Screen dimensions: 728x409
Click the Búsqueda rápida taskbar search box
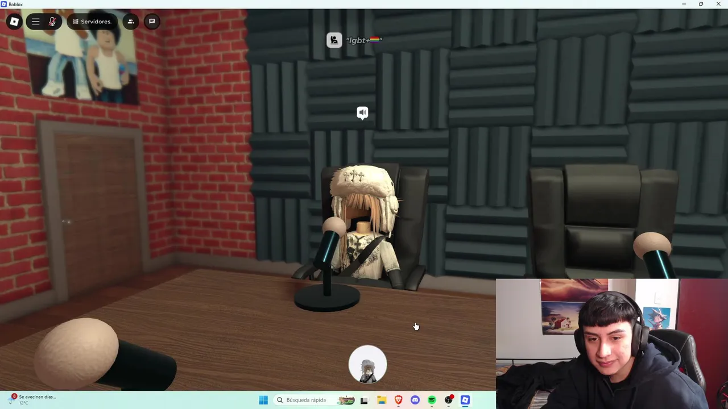point(315,400)
